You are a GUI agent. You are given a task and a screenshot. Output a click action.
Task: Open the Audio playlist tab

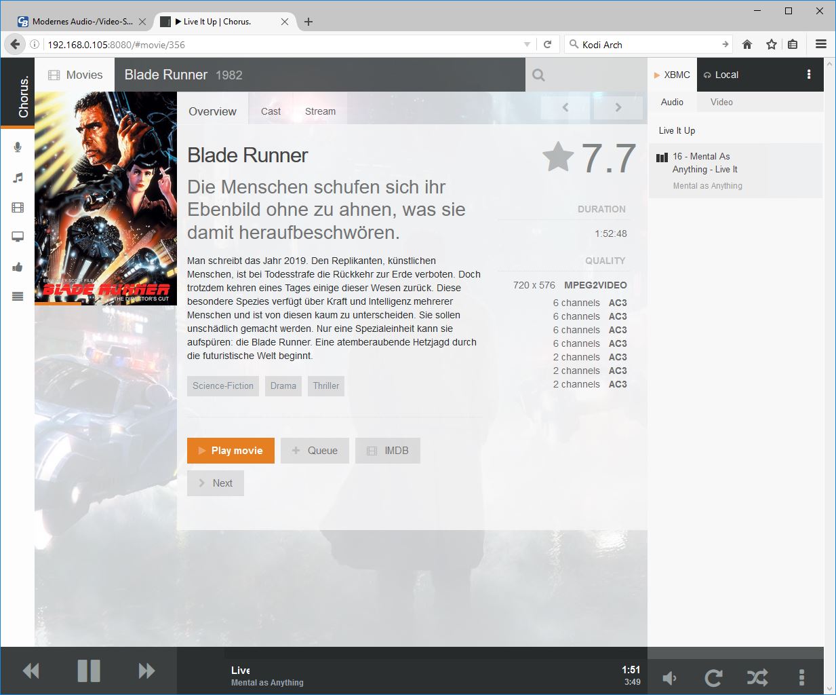click(x=672, y=102)
